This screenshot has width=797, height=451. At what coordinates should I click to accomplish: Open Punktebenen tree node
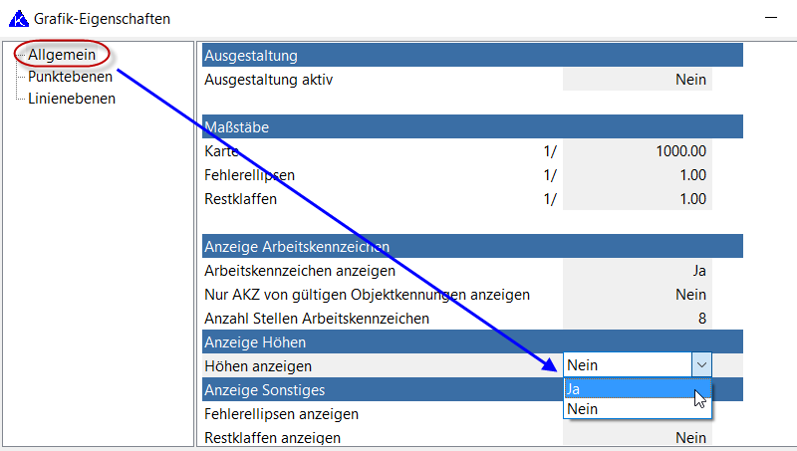pyautogui.click(x=70, y=77)
